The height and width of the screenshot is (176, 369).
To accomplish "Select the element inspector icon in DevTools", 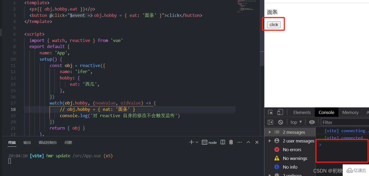I will click(x=270, y=112).
